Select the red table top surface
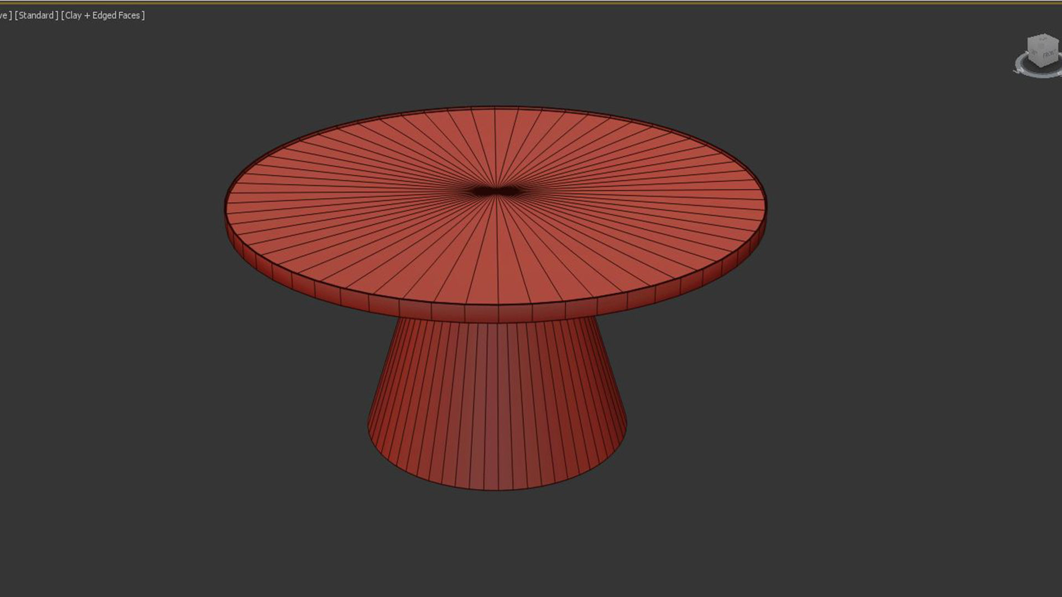This screenshot has height=597, width=1062. pos(496,205)
